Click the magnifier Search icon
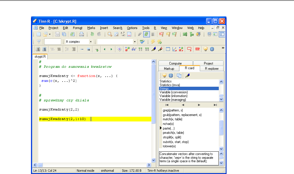Image resolution: width=294 pixels, height=174 pixels. [110, 34]
